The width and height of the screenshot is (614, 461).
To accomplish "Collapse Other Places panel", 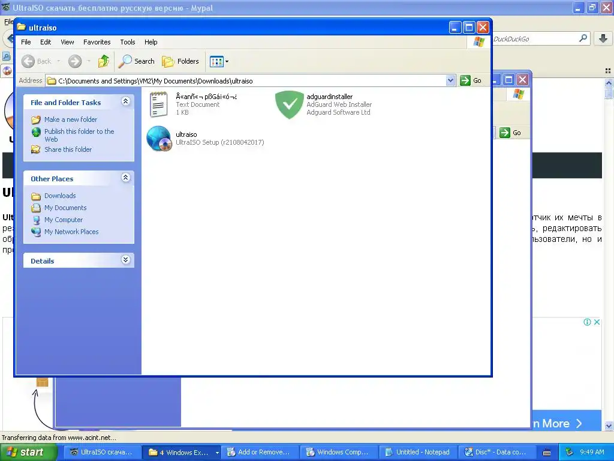I will (125, 178).
